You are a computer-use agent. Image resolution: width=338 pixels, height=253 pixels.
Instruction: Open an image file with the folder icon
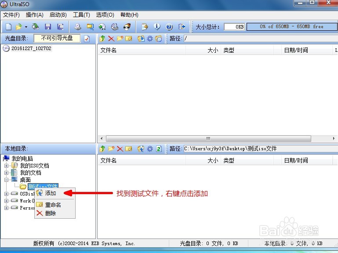tap(19, 27)
